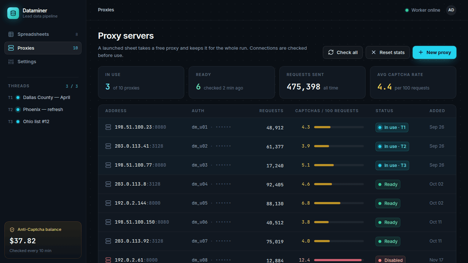Click the X icon in Reset stats

(x=374, y=52)
